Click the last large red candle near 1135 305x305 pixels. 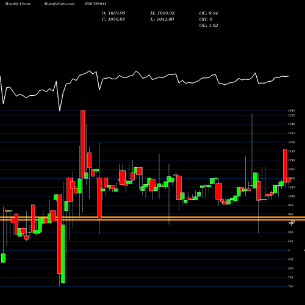click(x=285, y=165)
